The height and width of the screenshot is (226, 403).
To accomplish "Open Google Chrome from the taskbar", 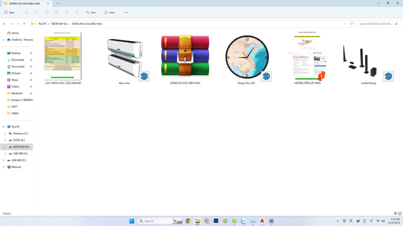I will (188, 221).
